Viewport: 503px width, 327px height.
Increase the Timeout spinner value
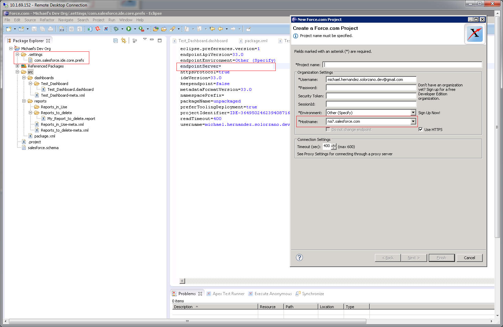334,145
